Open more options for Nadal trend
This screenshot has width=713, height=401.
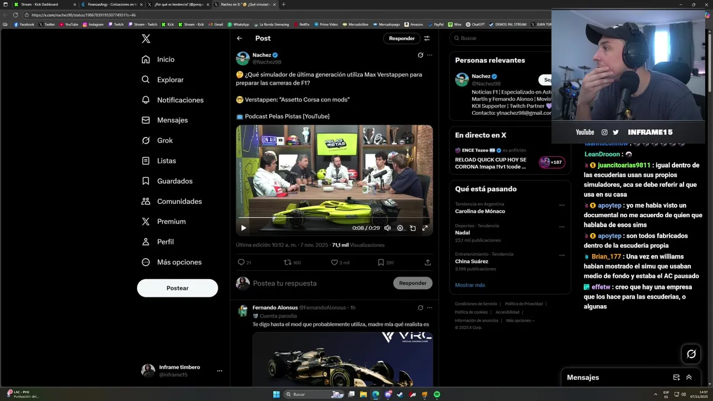[x=561, y=227]
